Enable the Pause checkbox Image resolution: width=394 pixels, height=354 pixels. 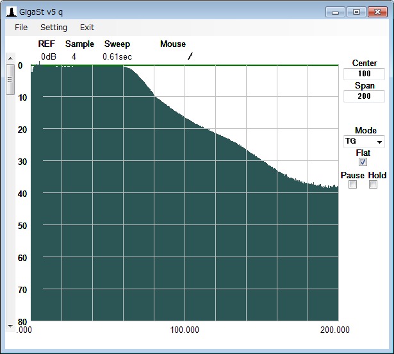pos(352,185)
